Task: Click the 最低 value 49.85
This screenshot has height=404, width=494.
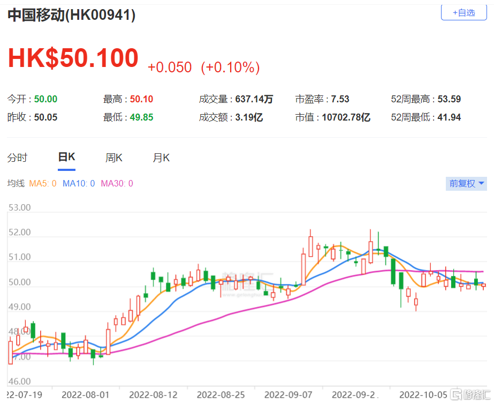Action: [141, 117]
